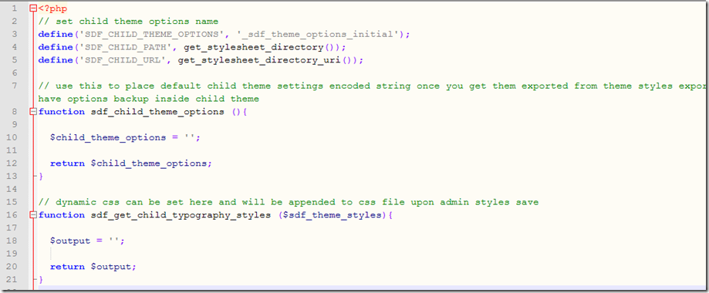
Task: Click line number 18 in the gutter
Action: [x=12, y=241]
